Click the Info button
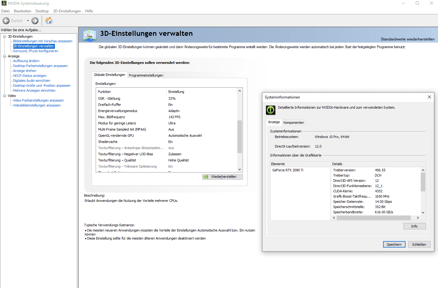Image resolution: width=438 pixels, height=288 pixels. [414, 226]
